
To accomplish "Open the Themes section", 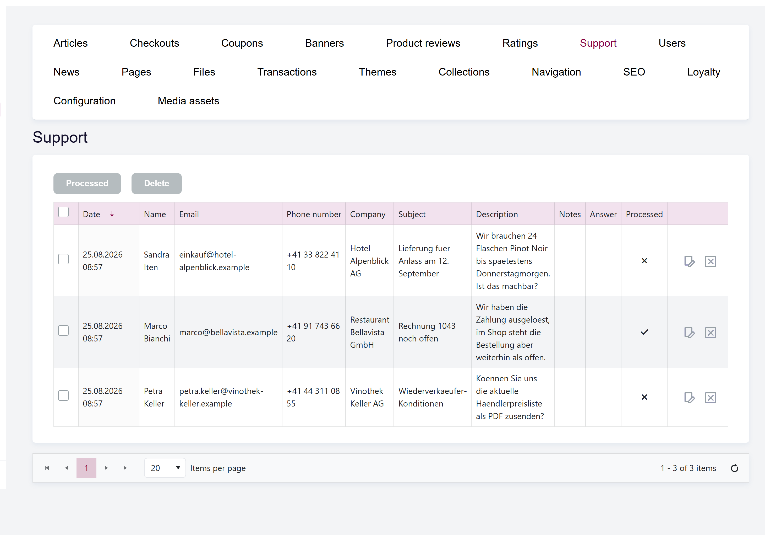I will pyautogui.click(x=378, y=72).
